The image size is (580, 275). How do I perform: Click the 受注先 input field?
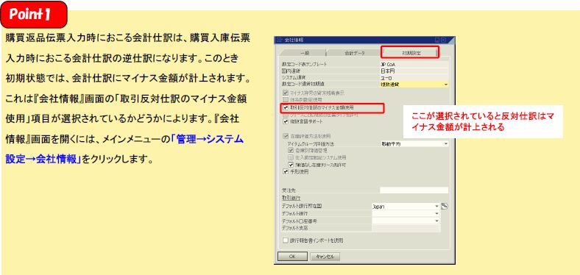[414, 190]
